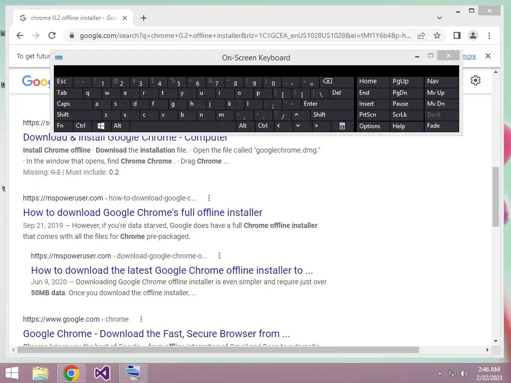Click the Chrome address bar URL
Image resolution: width=511 pixels, height=383 pixels.
(245, 35)
